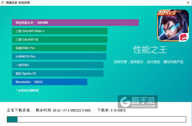
Task: Select the 我的逍遥安卓 100586 score bar
Action: (75, 22)
